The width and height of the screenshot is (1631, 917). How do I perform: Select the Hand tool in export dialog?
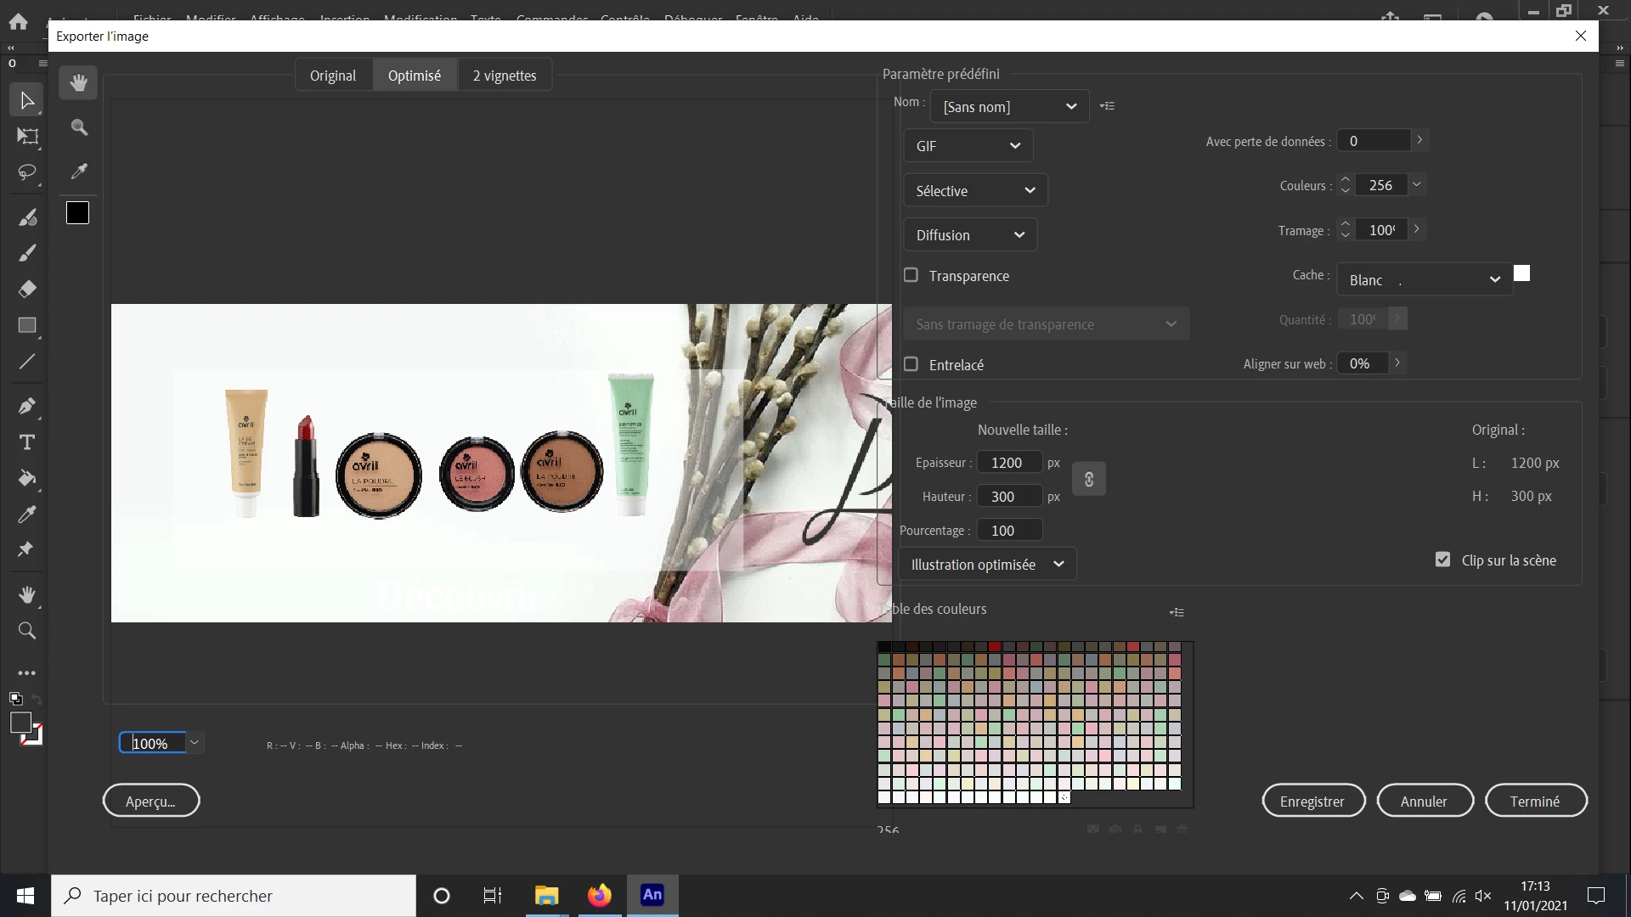pyautogui.click(x=79, y=83)
